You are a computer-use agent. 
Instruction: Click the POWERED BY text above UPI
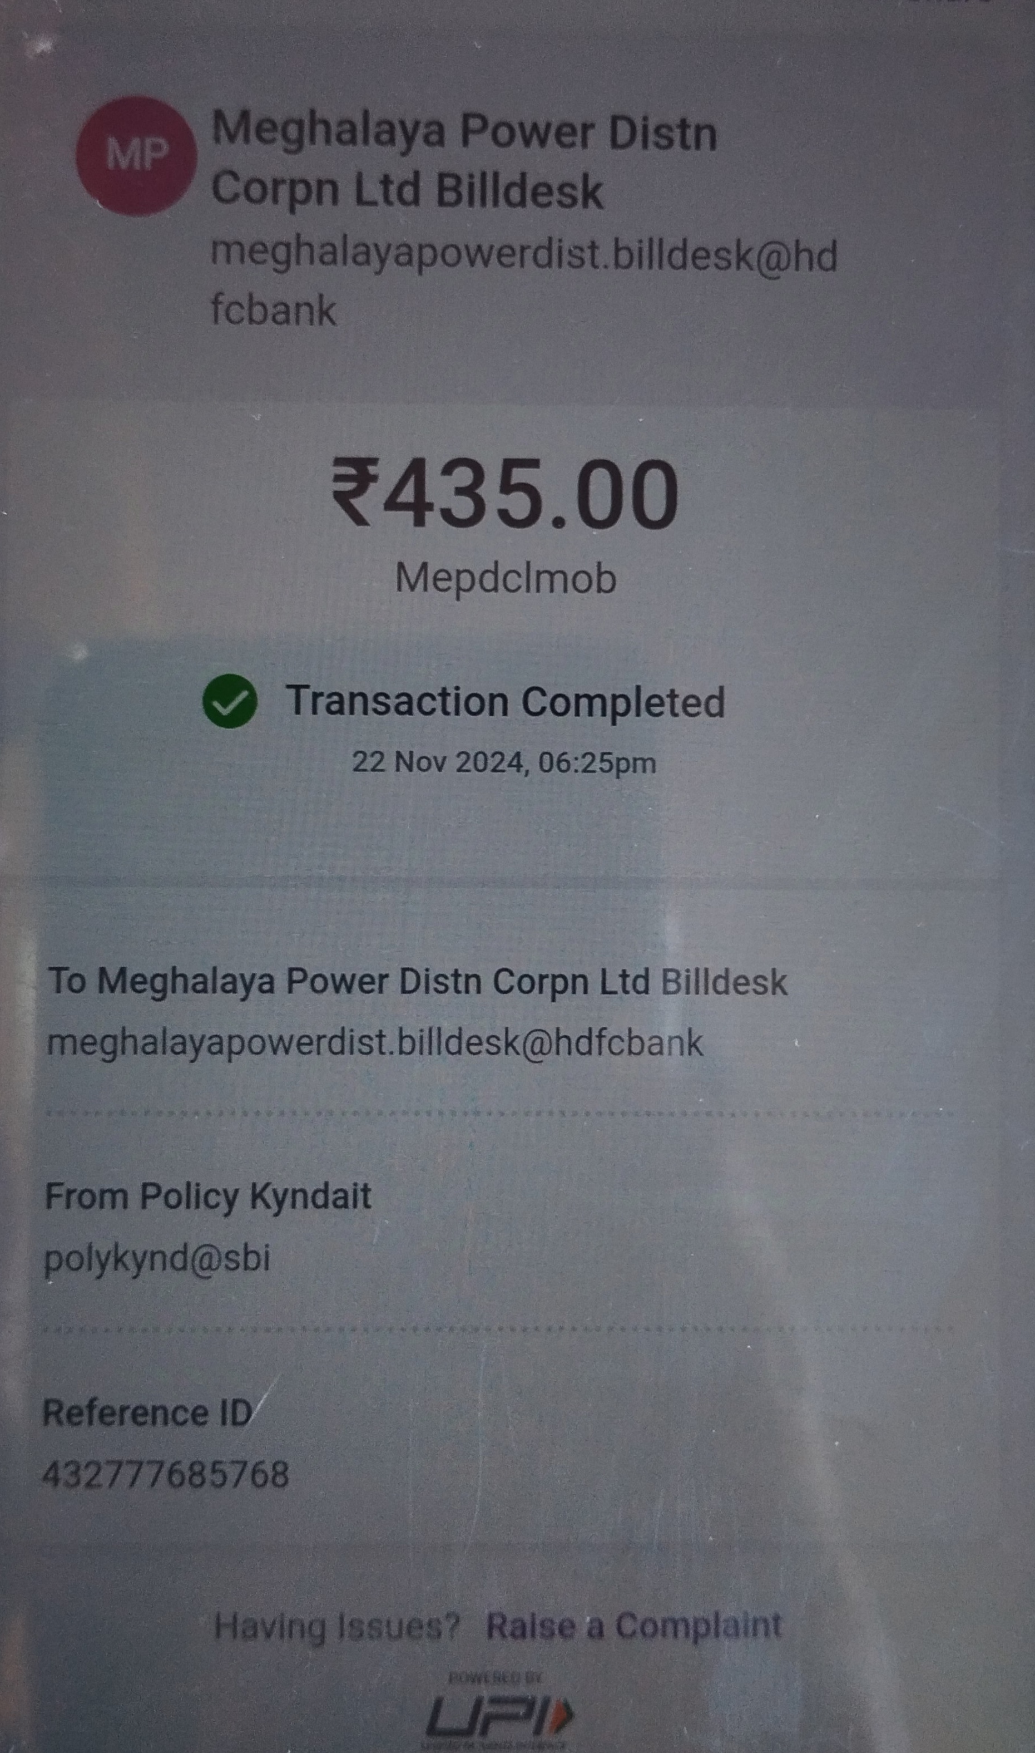pyautogui.click(x=496, y=1678)
